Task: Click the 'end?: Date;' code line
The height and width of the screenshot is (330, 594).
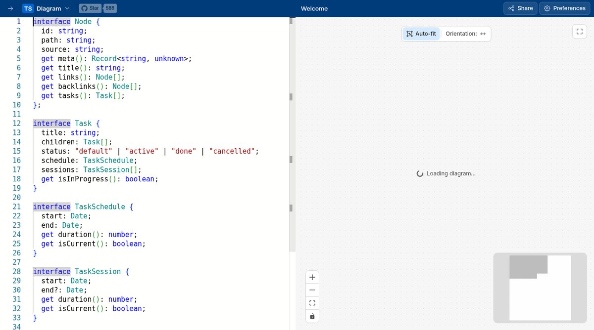Action: (64, 290)
